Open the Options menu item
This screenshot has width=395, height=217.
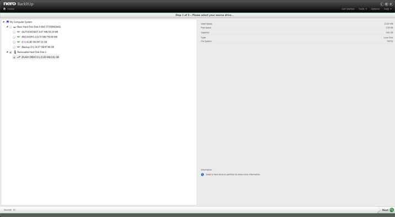375,9
